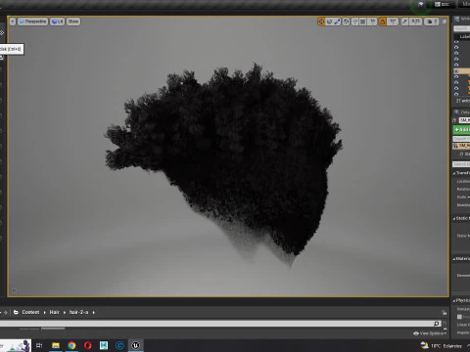Image resolution: width=470 pixels, height=352 pixels.
Task: Collapse the Physics section in Details
Action: coord(454,300)
